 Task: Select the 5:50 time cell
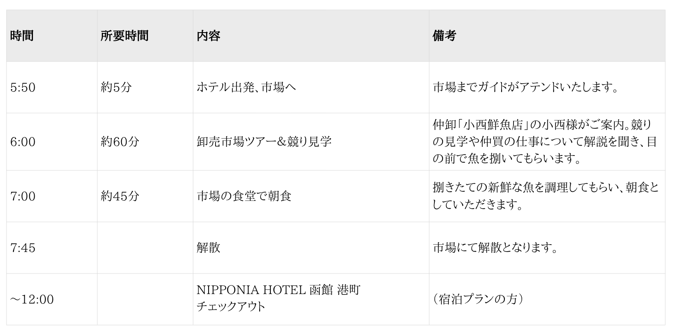coord(23,87)
